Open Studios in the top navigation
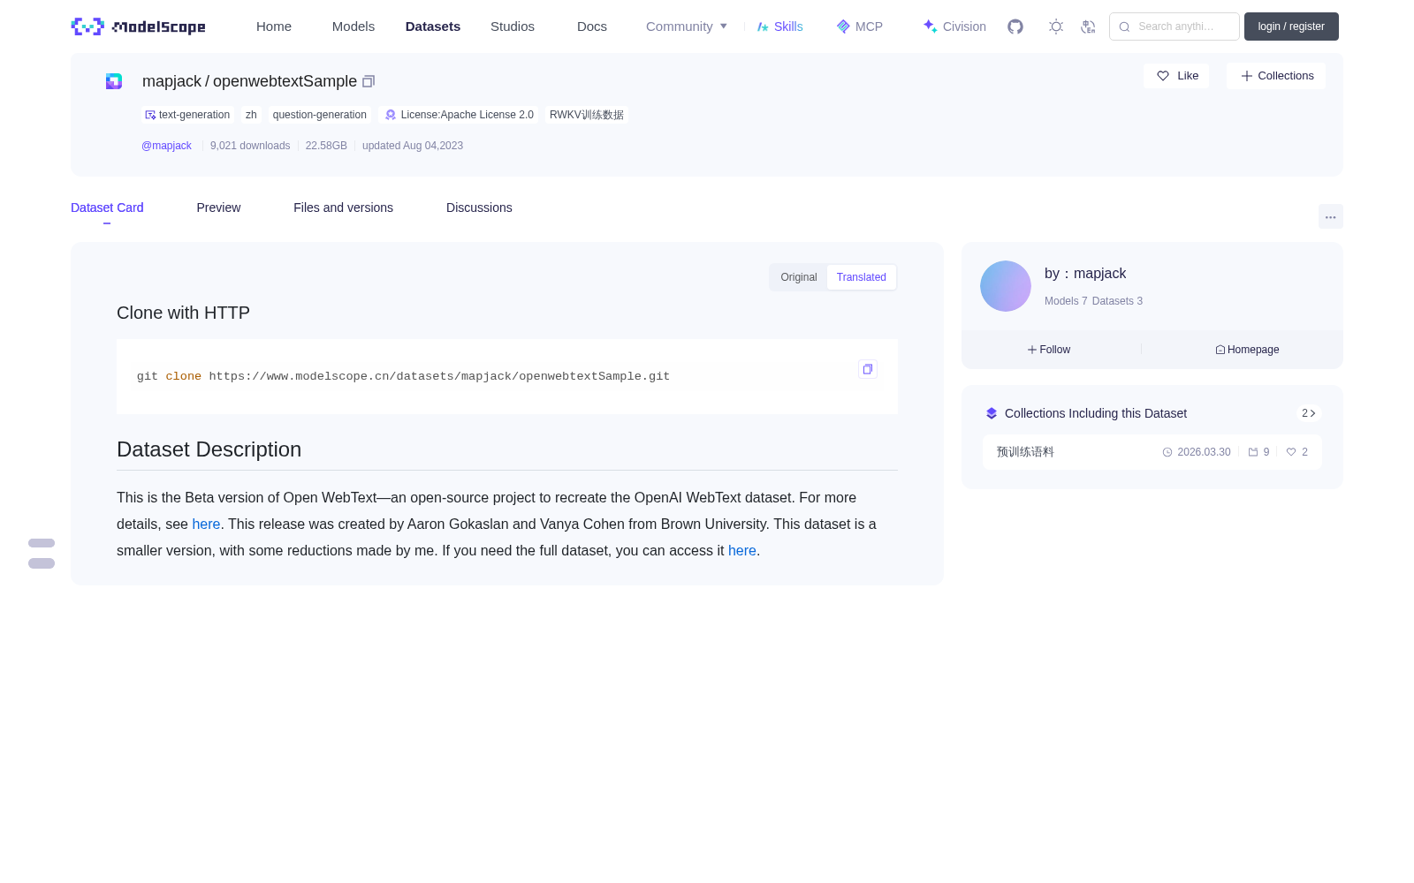Image resolution: width=1414 pixels, height=883 pixels. click(513, 26)
